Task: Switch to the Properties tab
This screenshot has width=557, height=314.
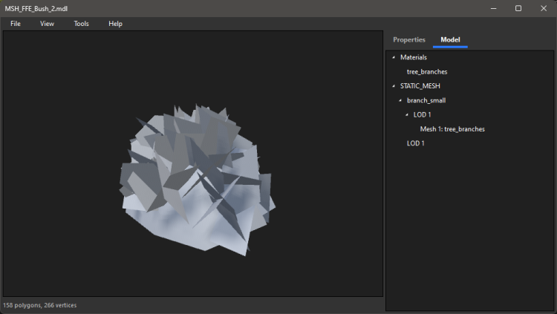Action: 409,39
